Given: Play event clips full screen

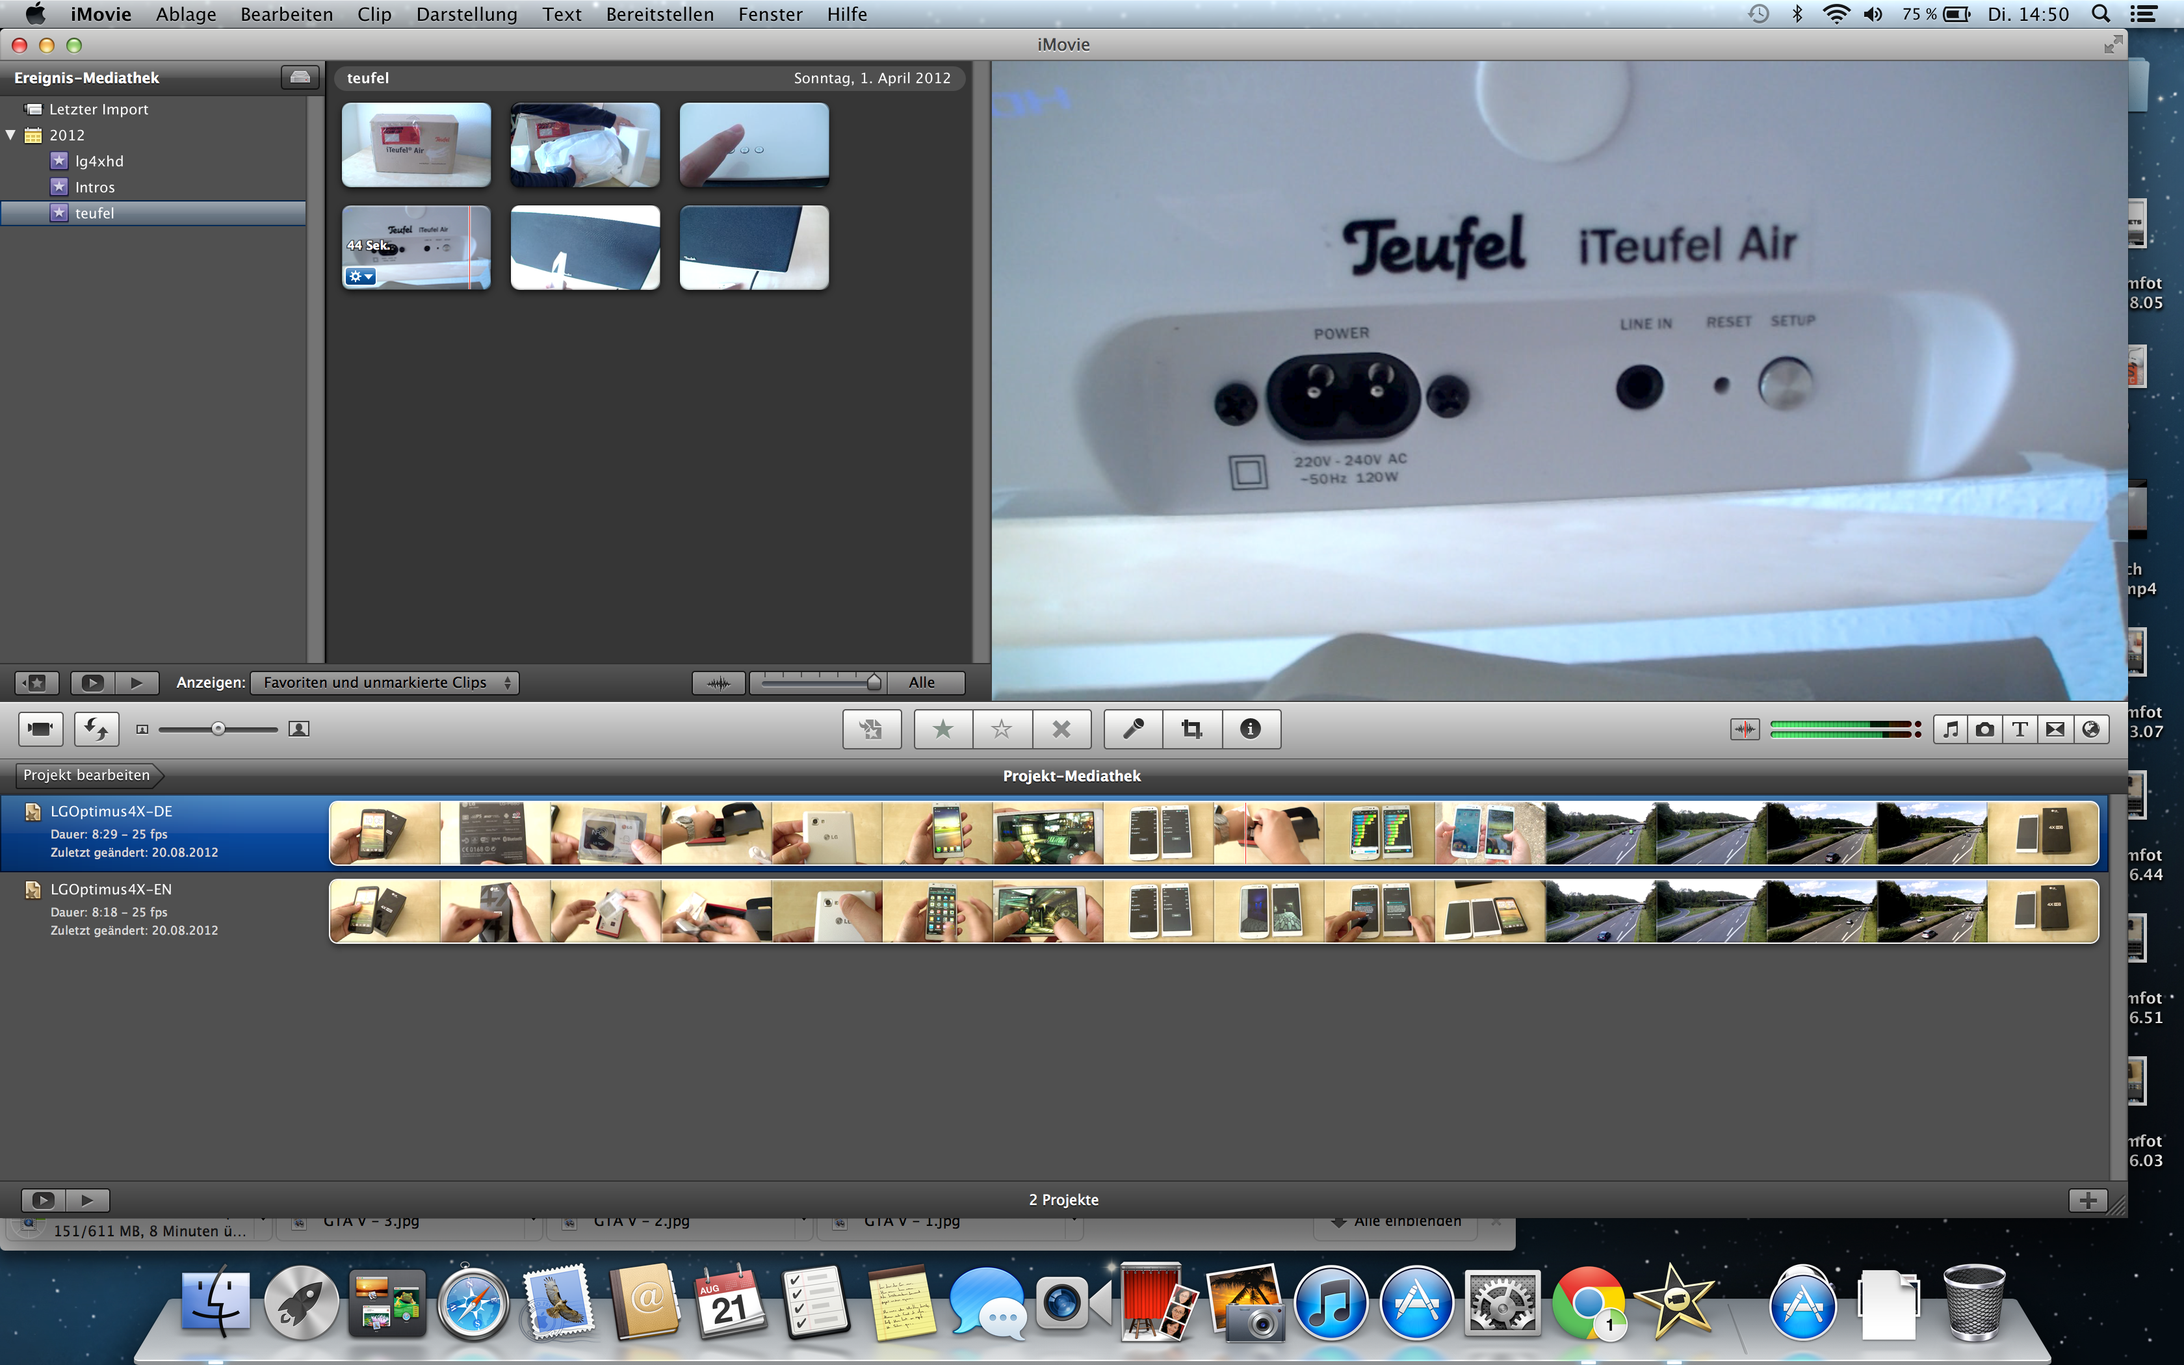Looking at the screenshot, I should click(92, 682).
